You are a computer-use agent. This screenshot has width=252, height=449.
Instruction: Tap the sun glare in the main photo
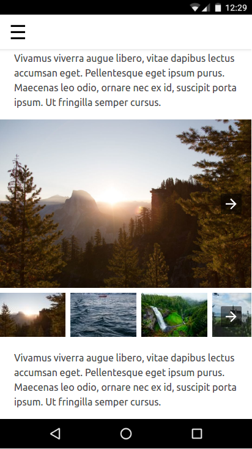pos(111,198)
